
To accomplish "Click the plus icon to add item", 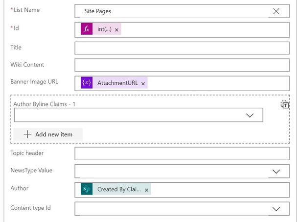I will click(x=27, y=134).
